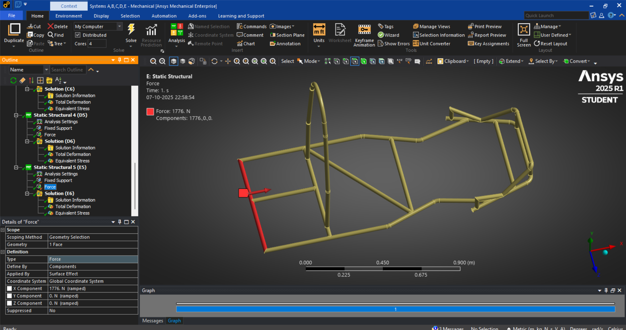Toggle the highlighted face selection filter

pyautogui.click(x=355, y=61)
